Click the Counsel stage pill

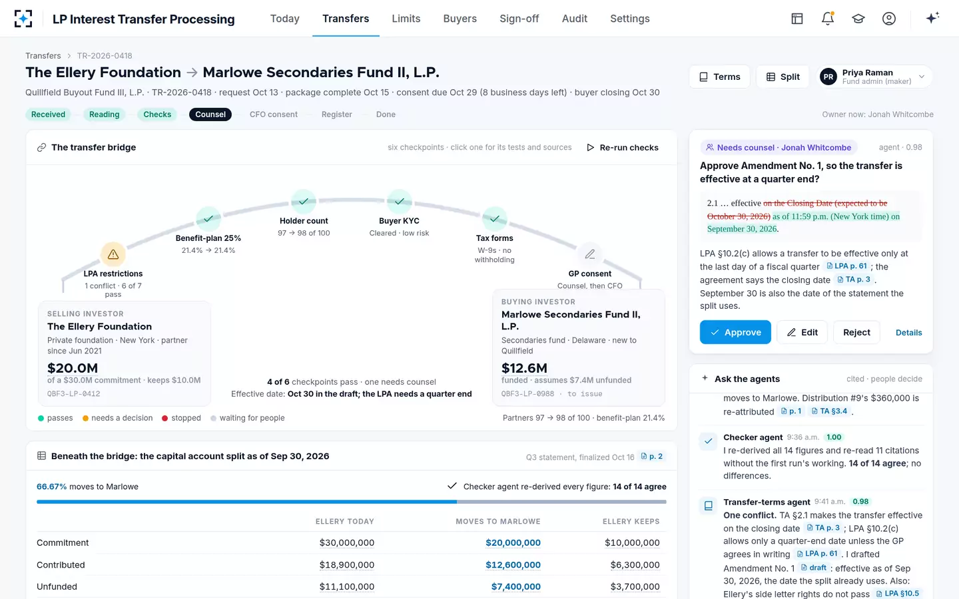[210, 114]
